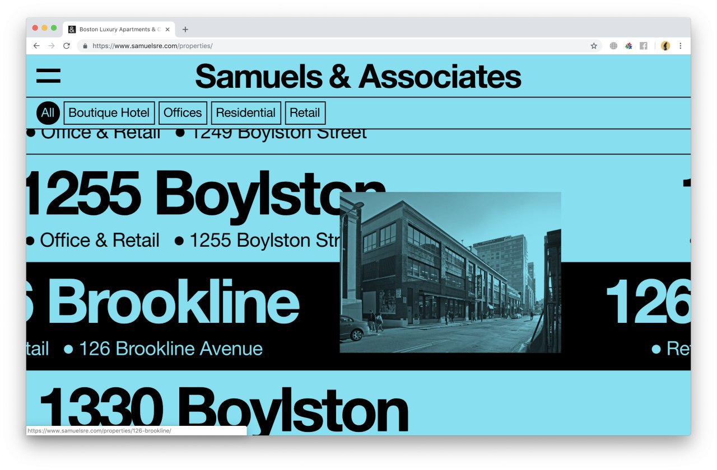Viewport: 717px width, 470px height.
Task: Click the repeated 126 heading at right
Action: pyautogui.click(x=649, y=302)
